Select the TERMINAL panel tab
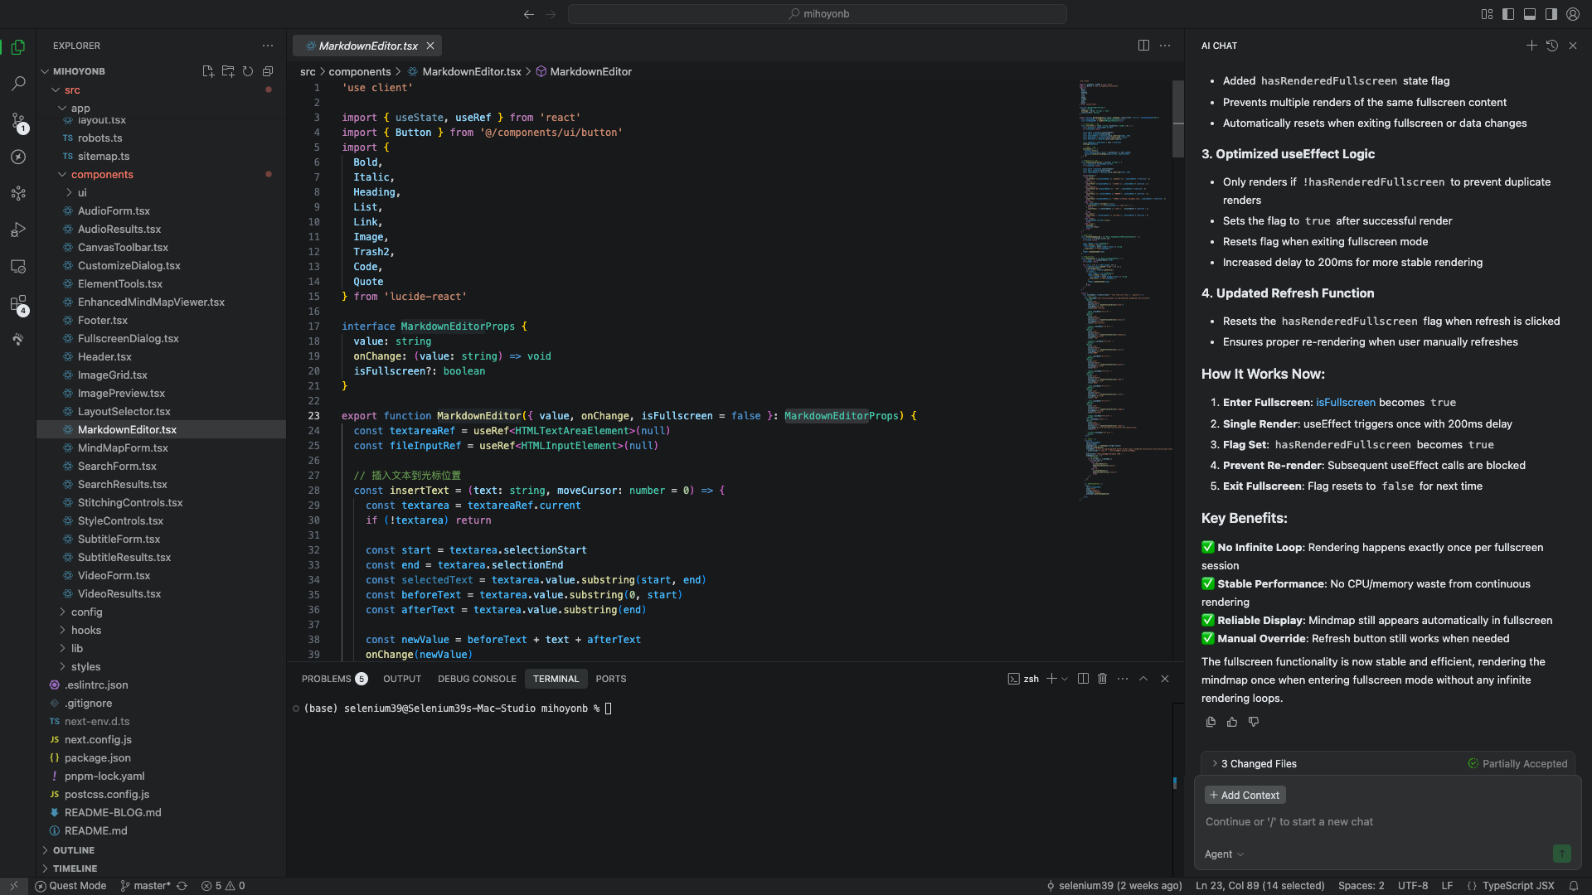 pos(556,679)
